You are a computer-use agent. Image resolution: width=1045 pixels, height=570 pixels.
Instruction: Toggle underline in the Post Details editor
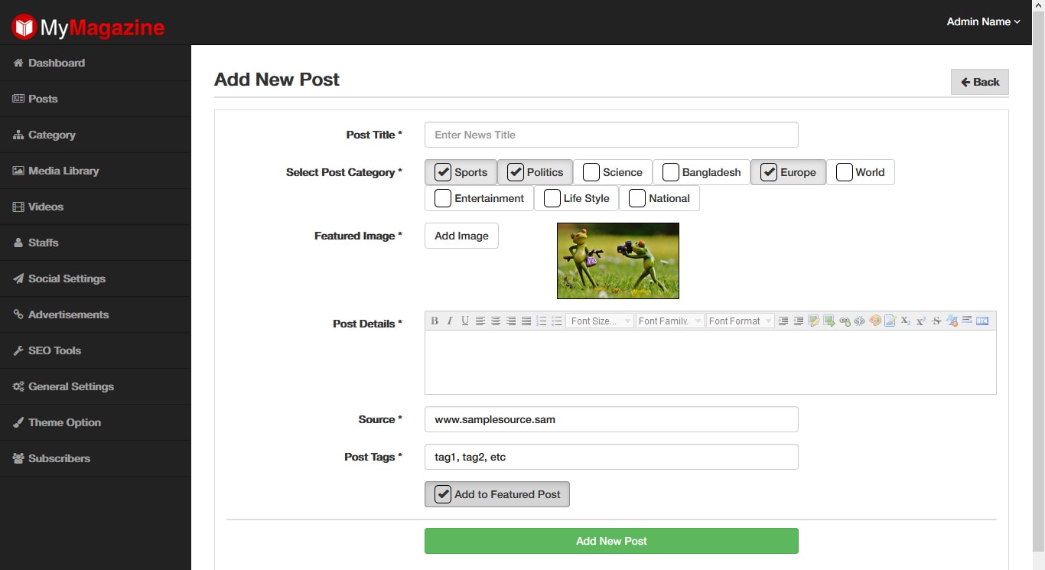coord(465,321)
